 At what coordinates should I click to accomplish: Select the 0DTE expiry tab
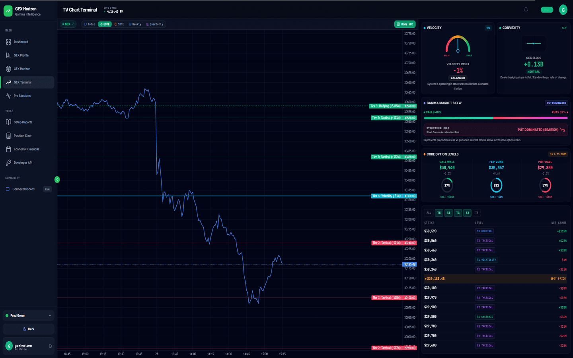105,24
